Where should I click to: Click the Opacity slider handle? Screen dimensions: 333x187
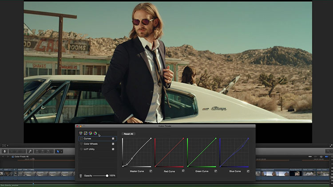(107, 175)
